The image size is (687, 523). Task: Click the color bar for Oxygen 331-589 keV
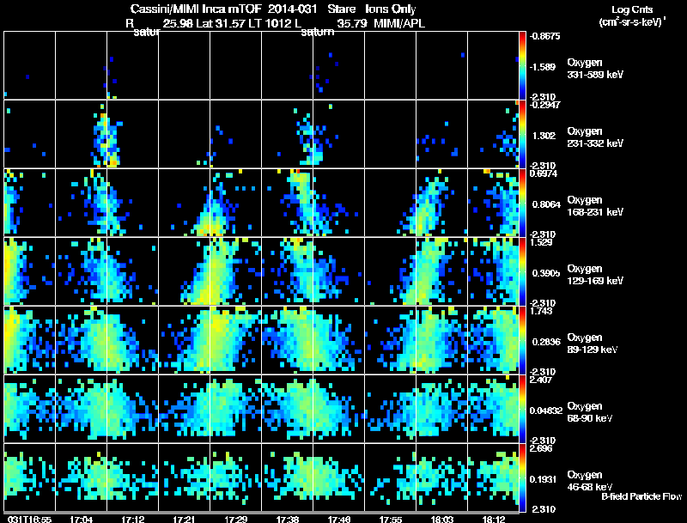(x=522, y=65)
